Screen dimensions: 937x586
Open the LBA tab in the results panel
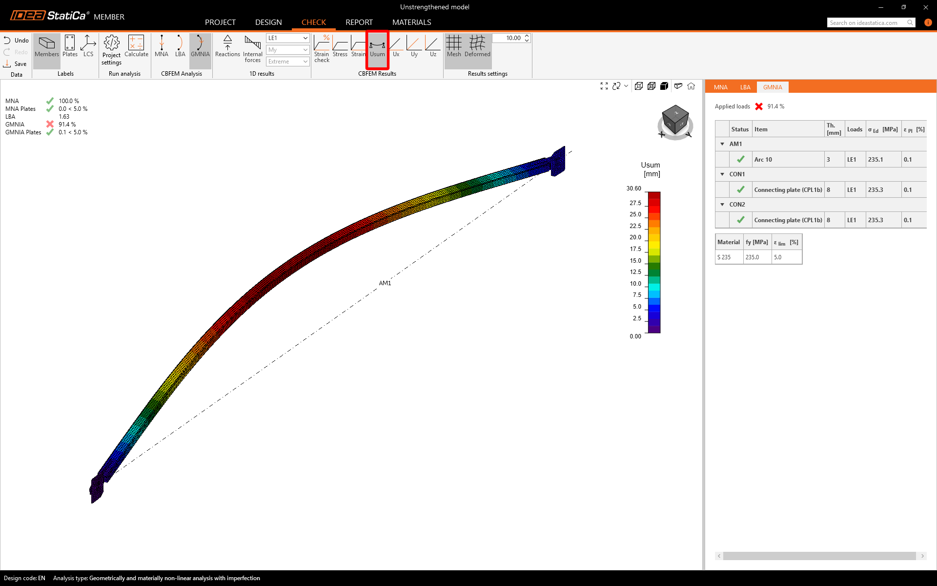(745, 87)
